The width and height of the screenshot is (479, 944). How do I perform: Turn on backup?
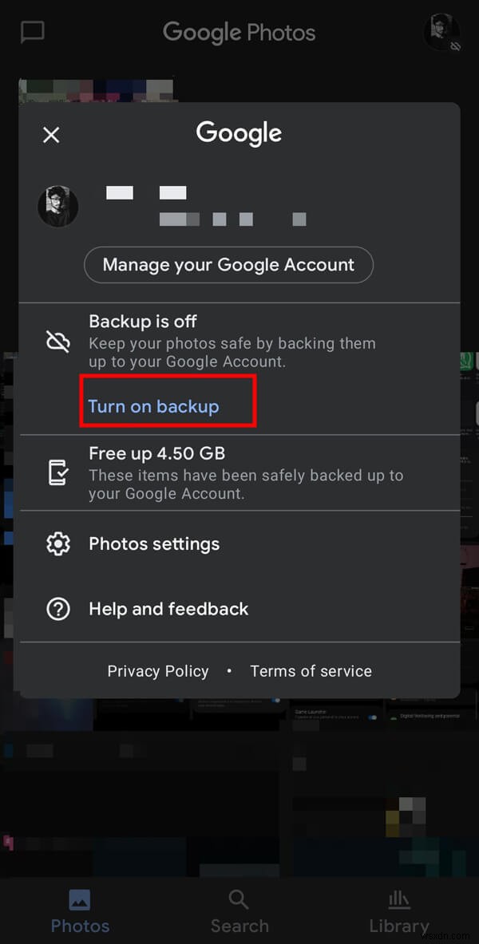[x=152, y=406]
